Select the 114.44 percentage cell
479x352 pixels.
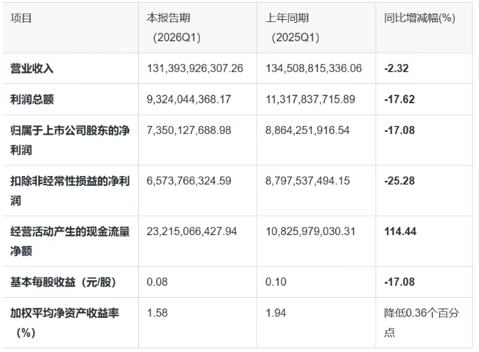(x=399, y=232)
